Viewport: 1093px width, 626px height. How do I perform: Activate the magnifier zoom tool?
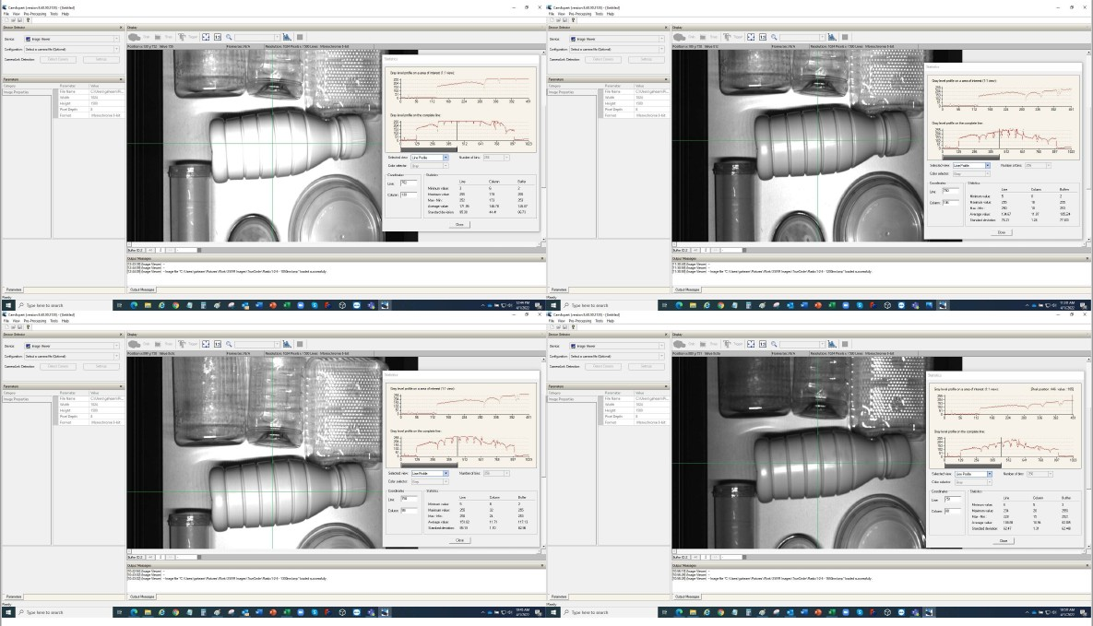(229, 38)
